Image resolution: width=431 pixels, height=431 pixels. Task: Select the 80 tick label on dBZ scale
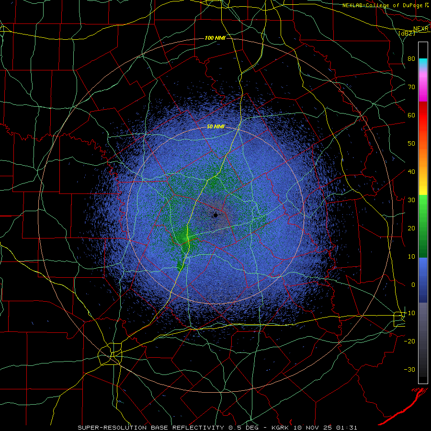pos(411,59)
